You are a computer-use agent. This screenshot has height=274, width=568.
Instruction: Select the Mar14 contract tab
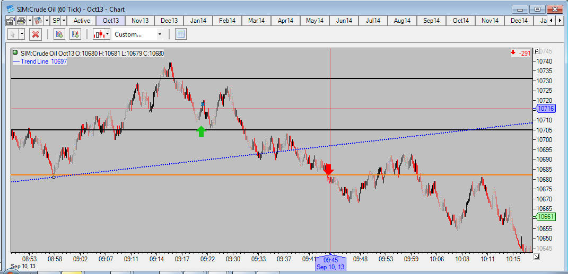257,21
